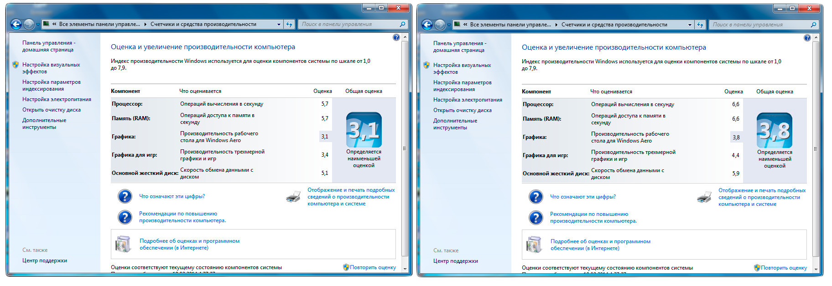Click the 'Счетчики и средства производительности' breadcrumb in the right window
This screenshot has height=286, width=832.
(614, 25)
